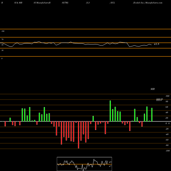Screen dimensions: 171x171
Task: Click the longest red MR histogram bar
Action: click(x=78, y=135)
